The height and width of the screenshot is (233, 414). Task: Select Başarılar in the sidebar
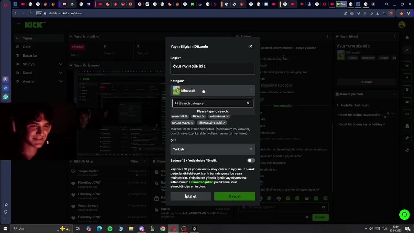tap(39, 56)
